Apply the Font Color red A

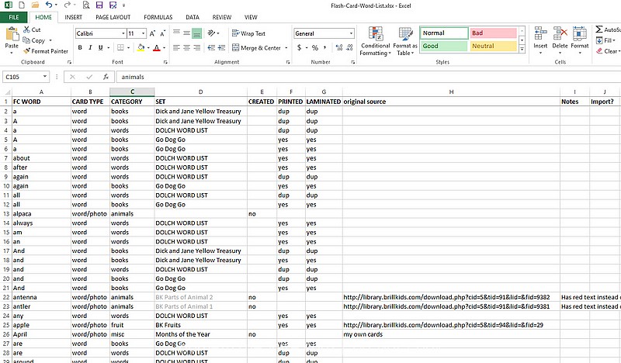pos(157,48)
